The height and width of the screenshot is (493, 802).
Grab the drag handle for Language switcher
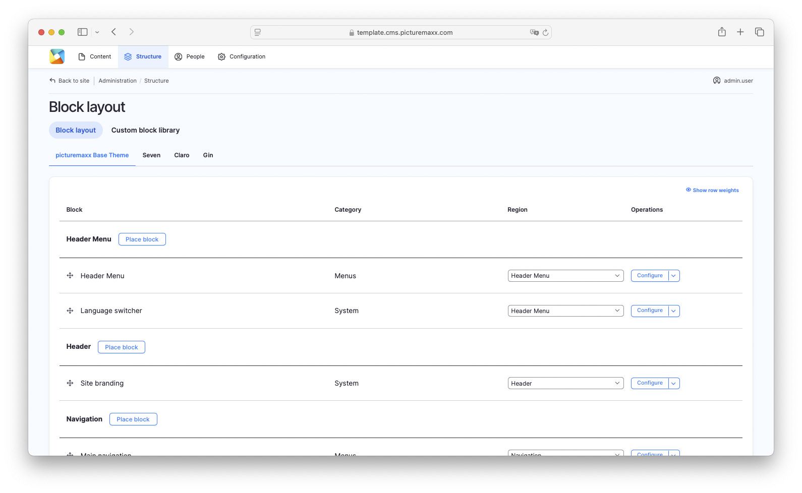point(70,311)
